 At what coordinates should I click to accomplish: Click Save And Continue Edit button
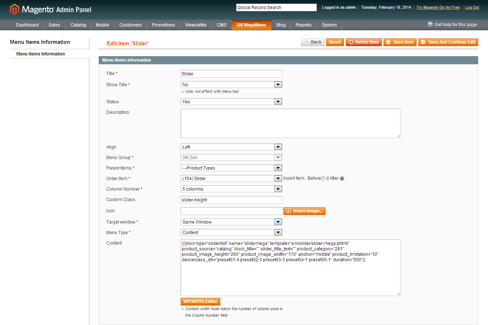pos(448,42)
